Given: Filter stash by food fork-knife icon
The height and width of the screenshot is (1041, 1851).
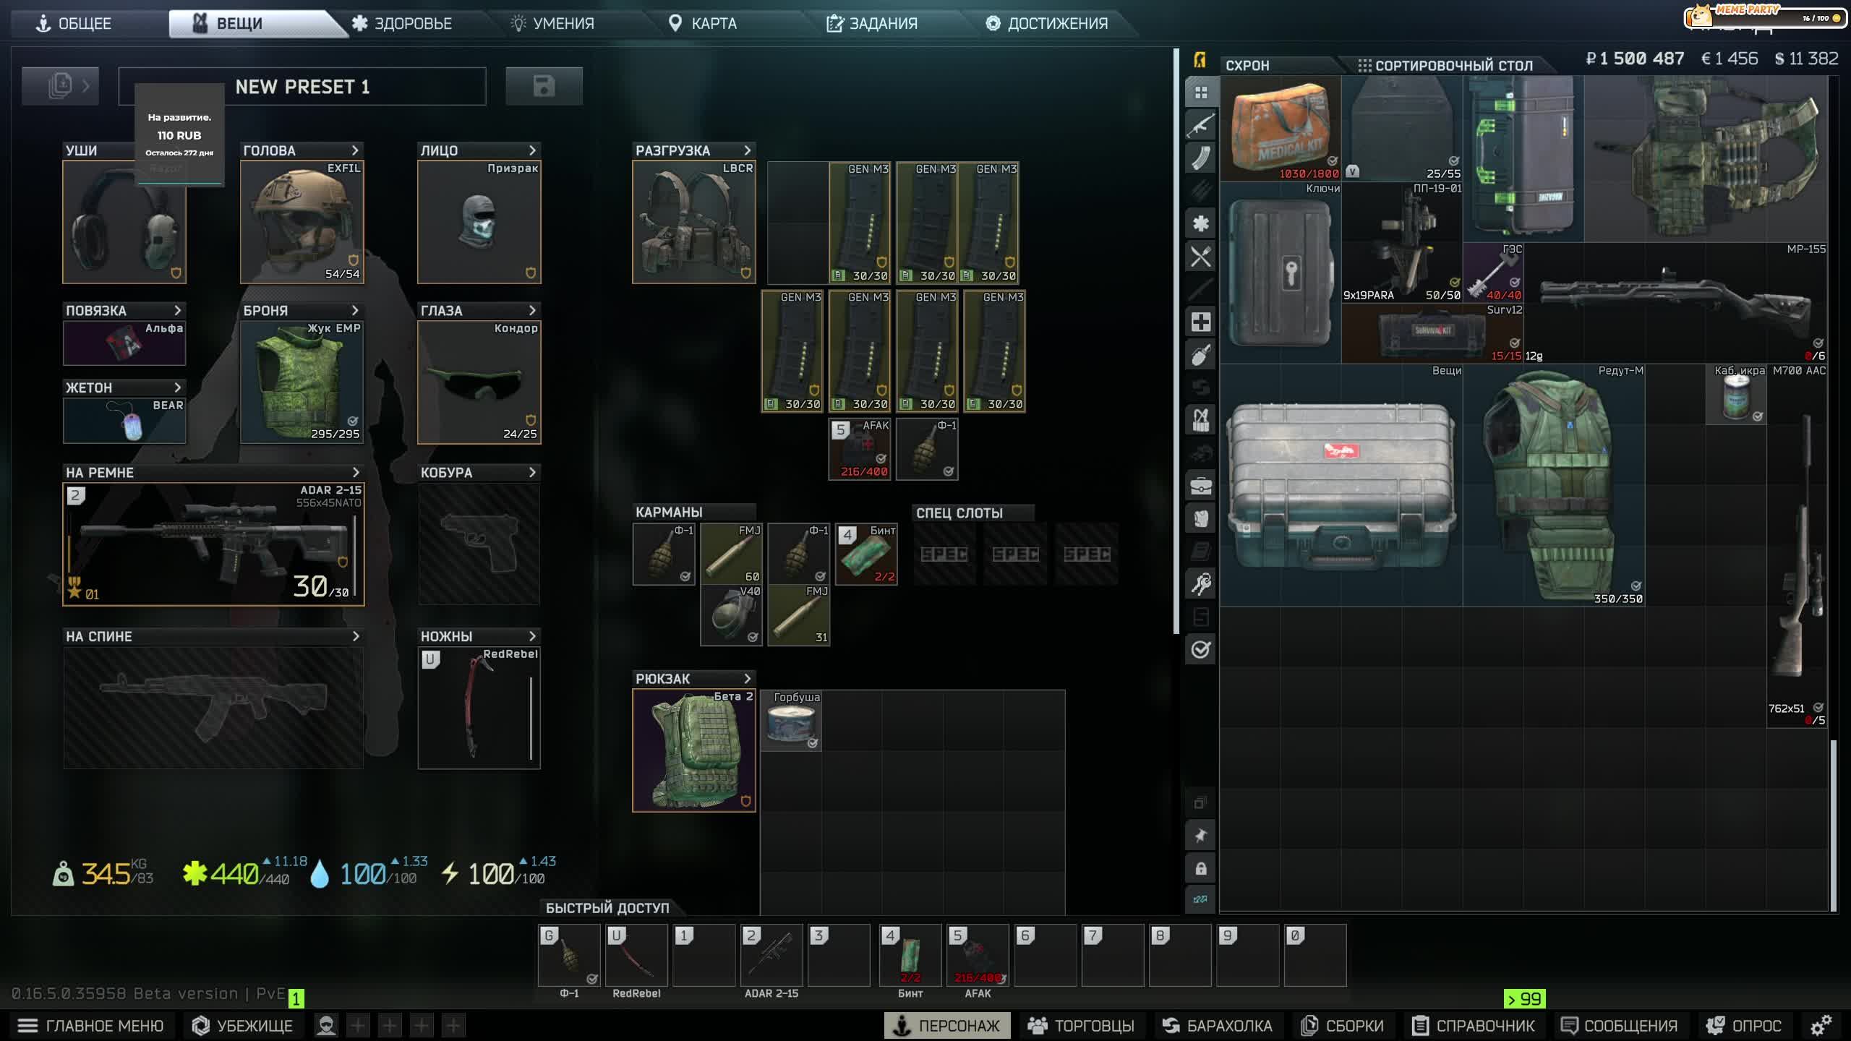Looking at the screenshot, I should pos(1200,257).
